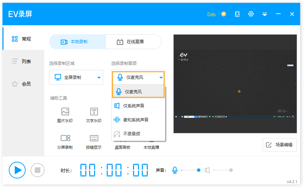
Task: Open the 会员 sidebar tab
Action: point(24,84)
